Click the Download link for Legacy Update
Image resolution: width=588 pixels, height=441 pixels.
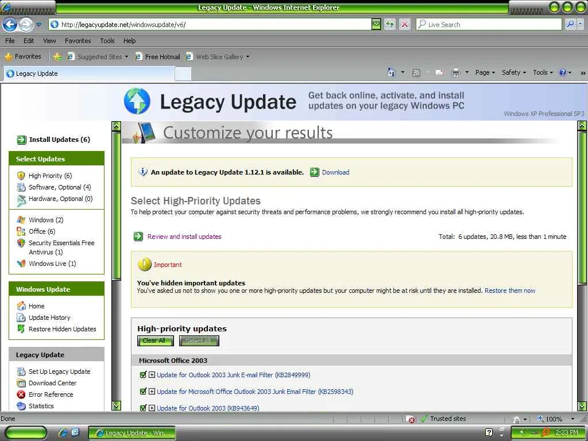335,172
